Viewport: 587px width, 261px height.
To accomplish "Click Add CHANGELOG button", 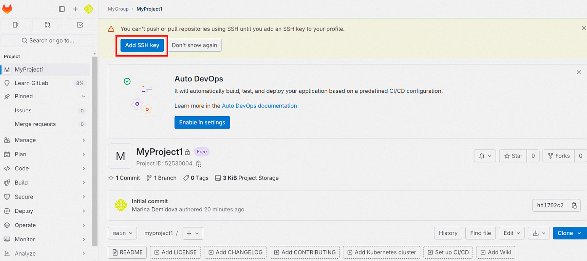I will coord(235,252).
